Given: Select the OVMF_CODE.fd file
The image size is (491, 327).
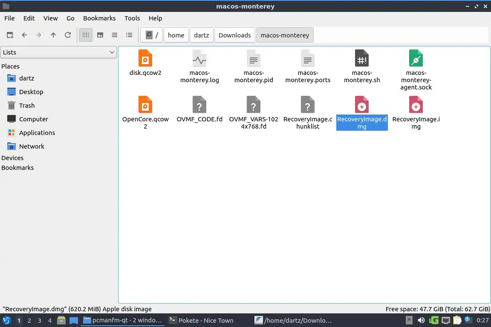Looking at the screenshot, I should [199, 109].
